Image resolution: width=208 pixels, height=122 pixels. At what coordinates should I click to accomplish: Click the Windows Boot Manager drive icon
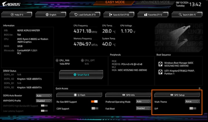coord(160,64)
